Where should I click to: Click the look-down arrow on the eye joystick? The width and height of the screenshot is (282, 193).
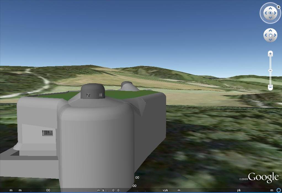tap(270, 18)
